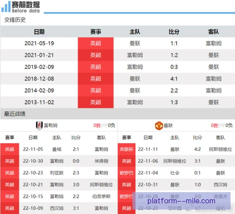Select the Man Utd match date 22-11-06
The image size is (235, 214).
148,161
